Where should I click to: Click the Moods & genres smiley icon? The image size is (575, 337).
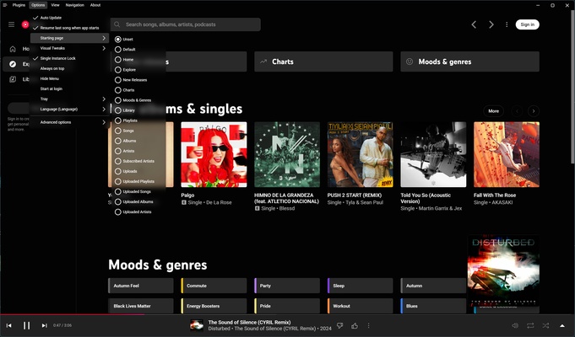(x=410, y=62)
